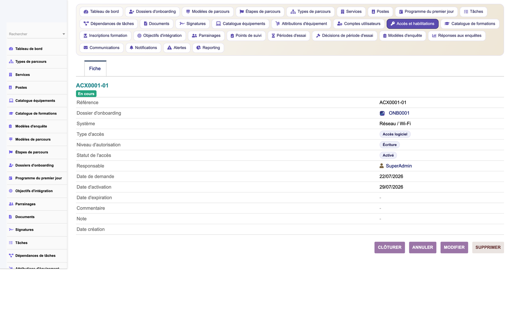Open Documents top navigation pill
This screenshot has height=317, width=513.
tap(157, 24)
